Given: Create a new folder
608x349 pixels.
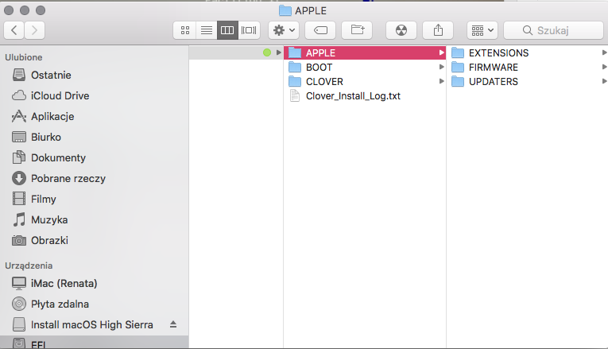Looking at the screenshot, I should tap(357, 30).
